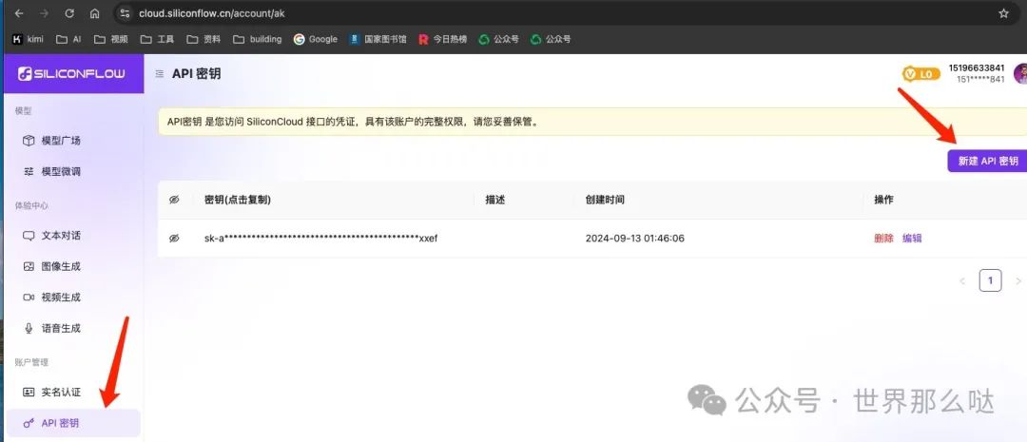Go to pagination page 1

pos(990,281)
